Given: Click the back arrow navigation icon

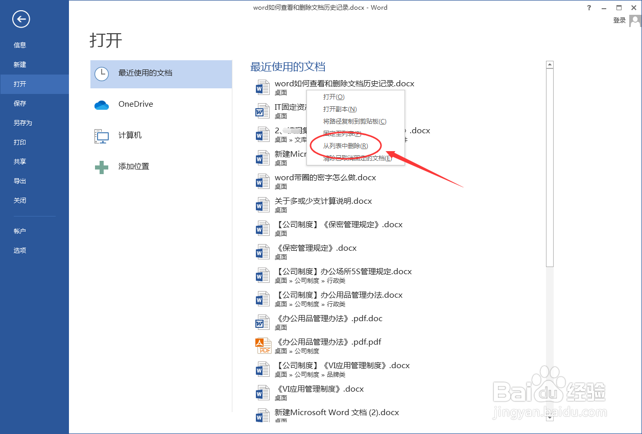Looking at the screenshot, I should [x=20, y=19].
